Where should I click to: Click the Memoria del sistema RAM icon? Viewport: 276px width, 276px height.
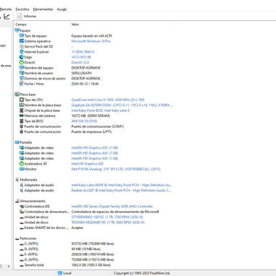[x=22, y=116]
